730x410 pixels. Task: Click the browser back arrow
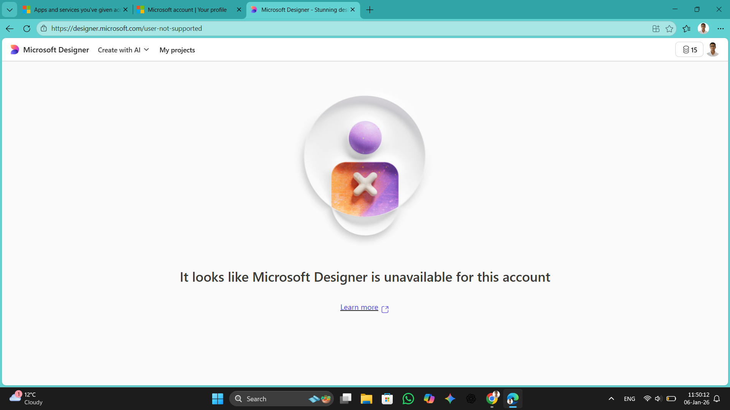coord(10,28)
